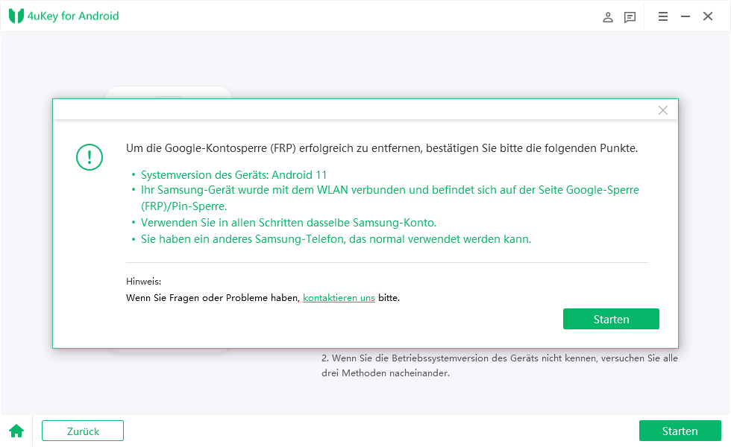The image size is (731, 447).
Task: Click the '4uKey for Android' title text
Action: pos(75,16)
